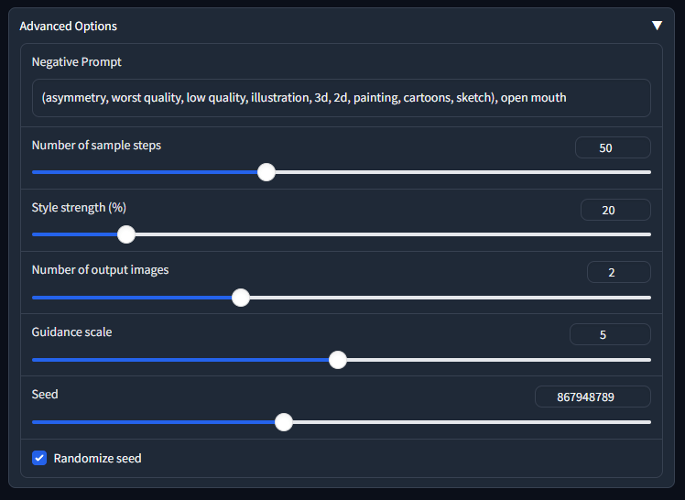Screen dimensions: 685x500
Task: Uncheck the Randomize seed checkbox
Action: [x=39, y=458]
